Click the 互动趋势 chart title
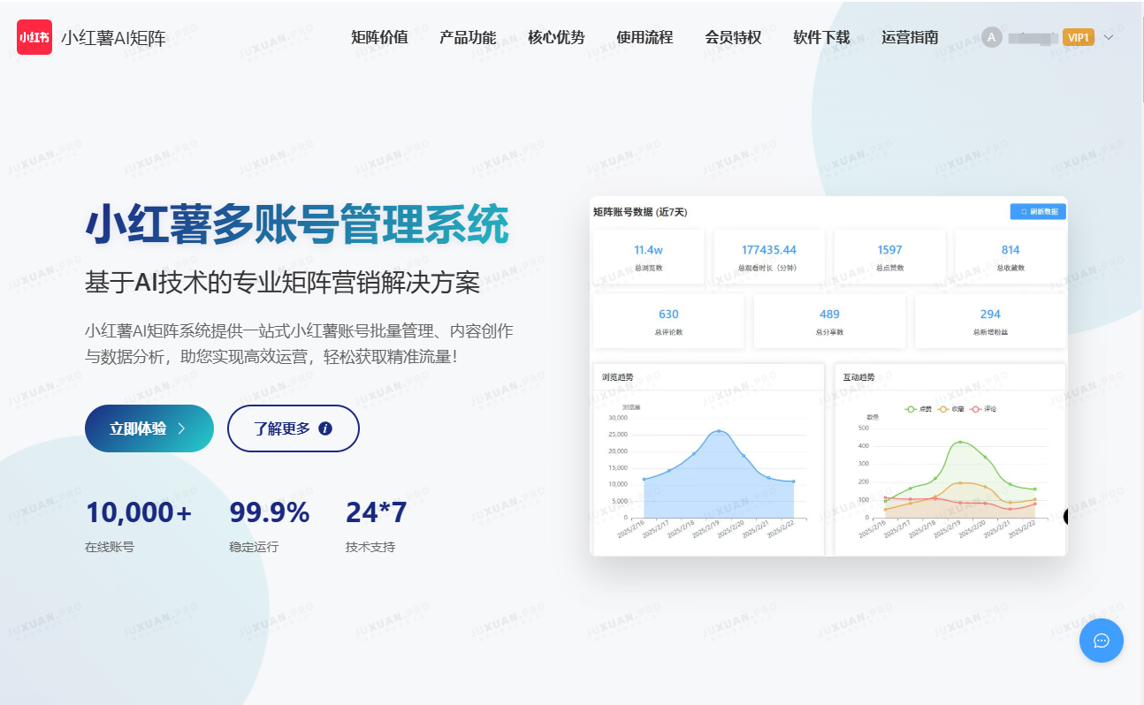This screenshot has width=1144, height=705. (x=858, y=377)
